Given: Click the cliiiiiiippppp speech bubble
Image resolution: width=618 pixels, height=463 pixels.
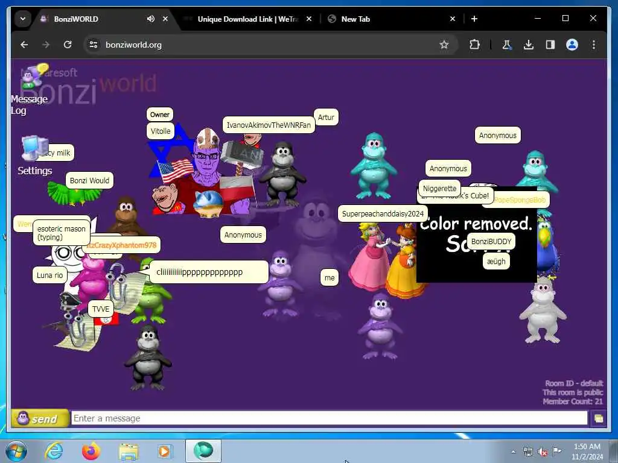Looking at the screenshot, I should 208,272.
